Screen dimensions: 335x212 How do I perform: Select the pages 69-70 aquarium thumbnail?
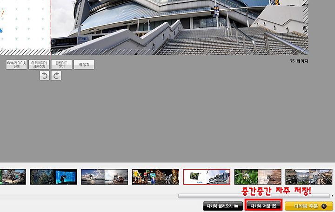click(54, 177)
